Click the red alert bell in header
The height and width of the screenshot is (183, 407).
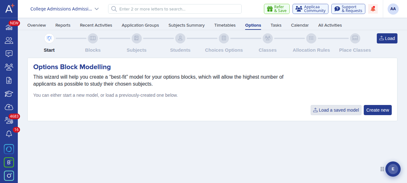coord(373,9)
